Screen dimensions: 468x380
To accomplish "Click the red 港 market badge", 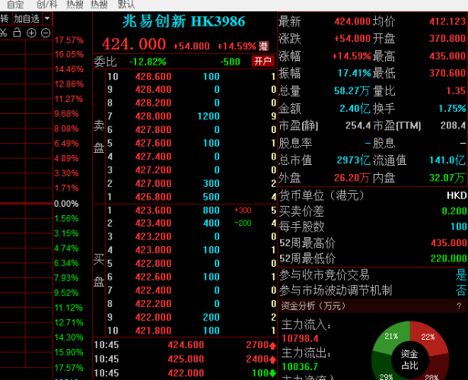I will point(263,46).
